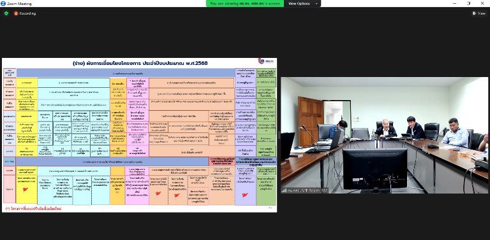Click the Recording status label
The height and width of the screenshot is (240, 490).
click(x=27, y=13)
